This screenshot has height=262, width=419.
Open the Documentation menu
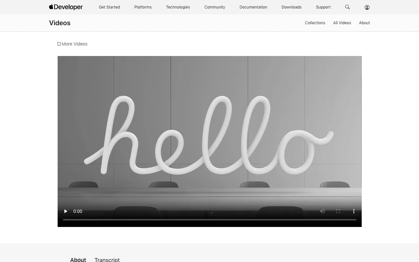click(x=253, y=7)
